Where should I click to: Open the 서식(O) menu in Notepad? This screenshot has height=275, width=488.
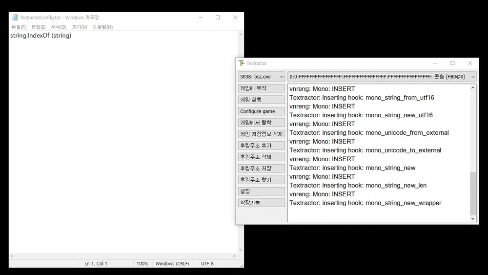59,27
